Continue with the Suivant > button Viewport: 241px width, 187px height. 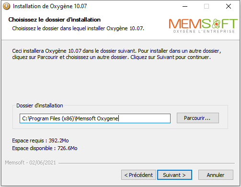(x=174, y=175)
